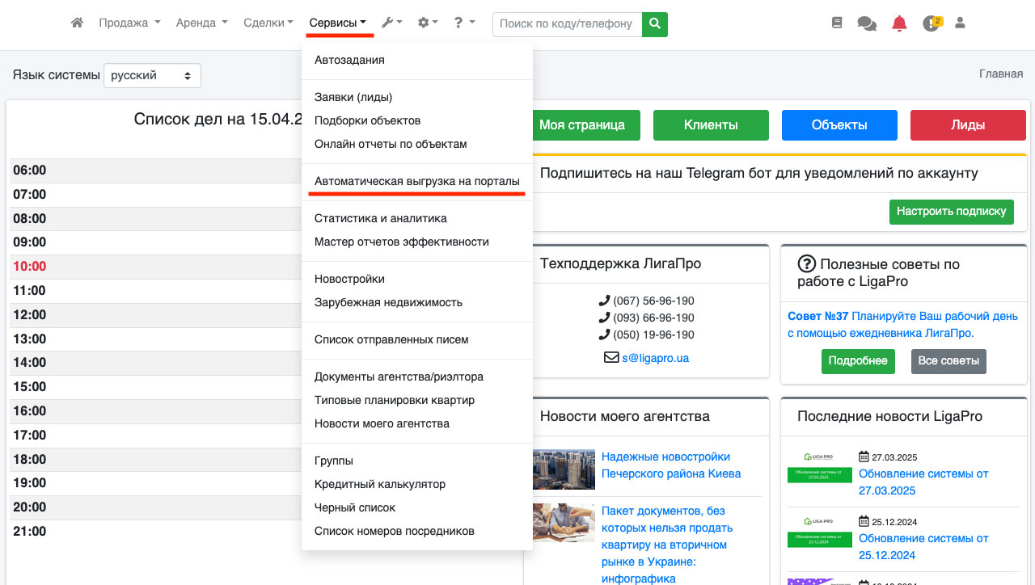Choose Кредитный калькулятор from menu

pyautogui.click(x=380, y=484)
